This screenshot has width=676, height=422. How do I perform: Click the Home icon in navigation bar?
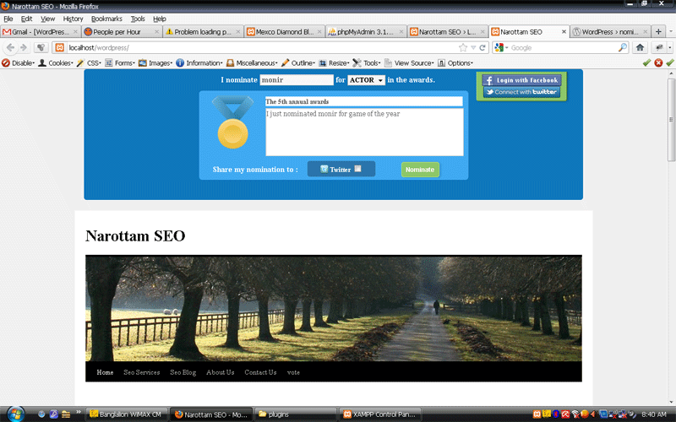tap(640, 47)
